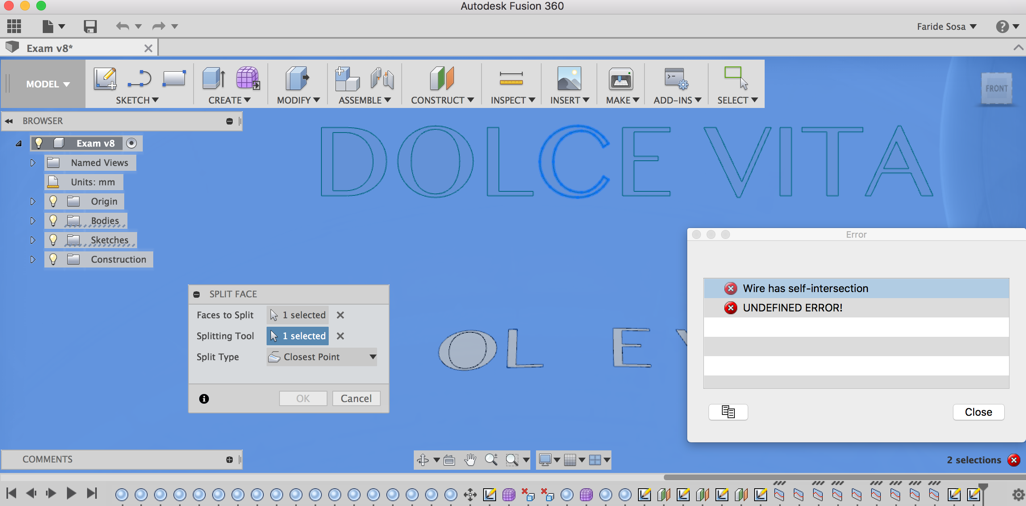Click the Joint assemble icon
This screenshot has width=1026, height=506.
382,79
